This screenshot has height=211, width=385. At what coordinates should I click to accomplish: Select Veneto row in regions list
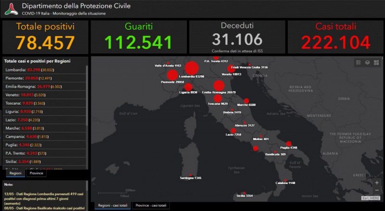[x=43, y=95]
